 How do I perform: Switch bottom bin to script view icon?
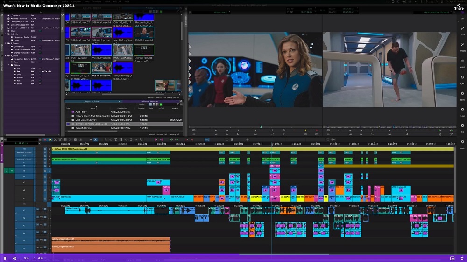pos(157,104)
